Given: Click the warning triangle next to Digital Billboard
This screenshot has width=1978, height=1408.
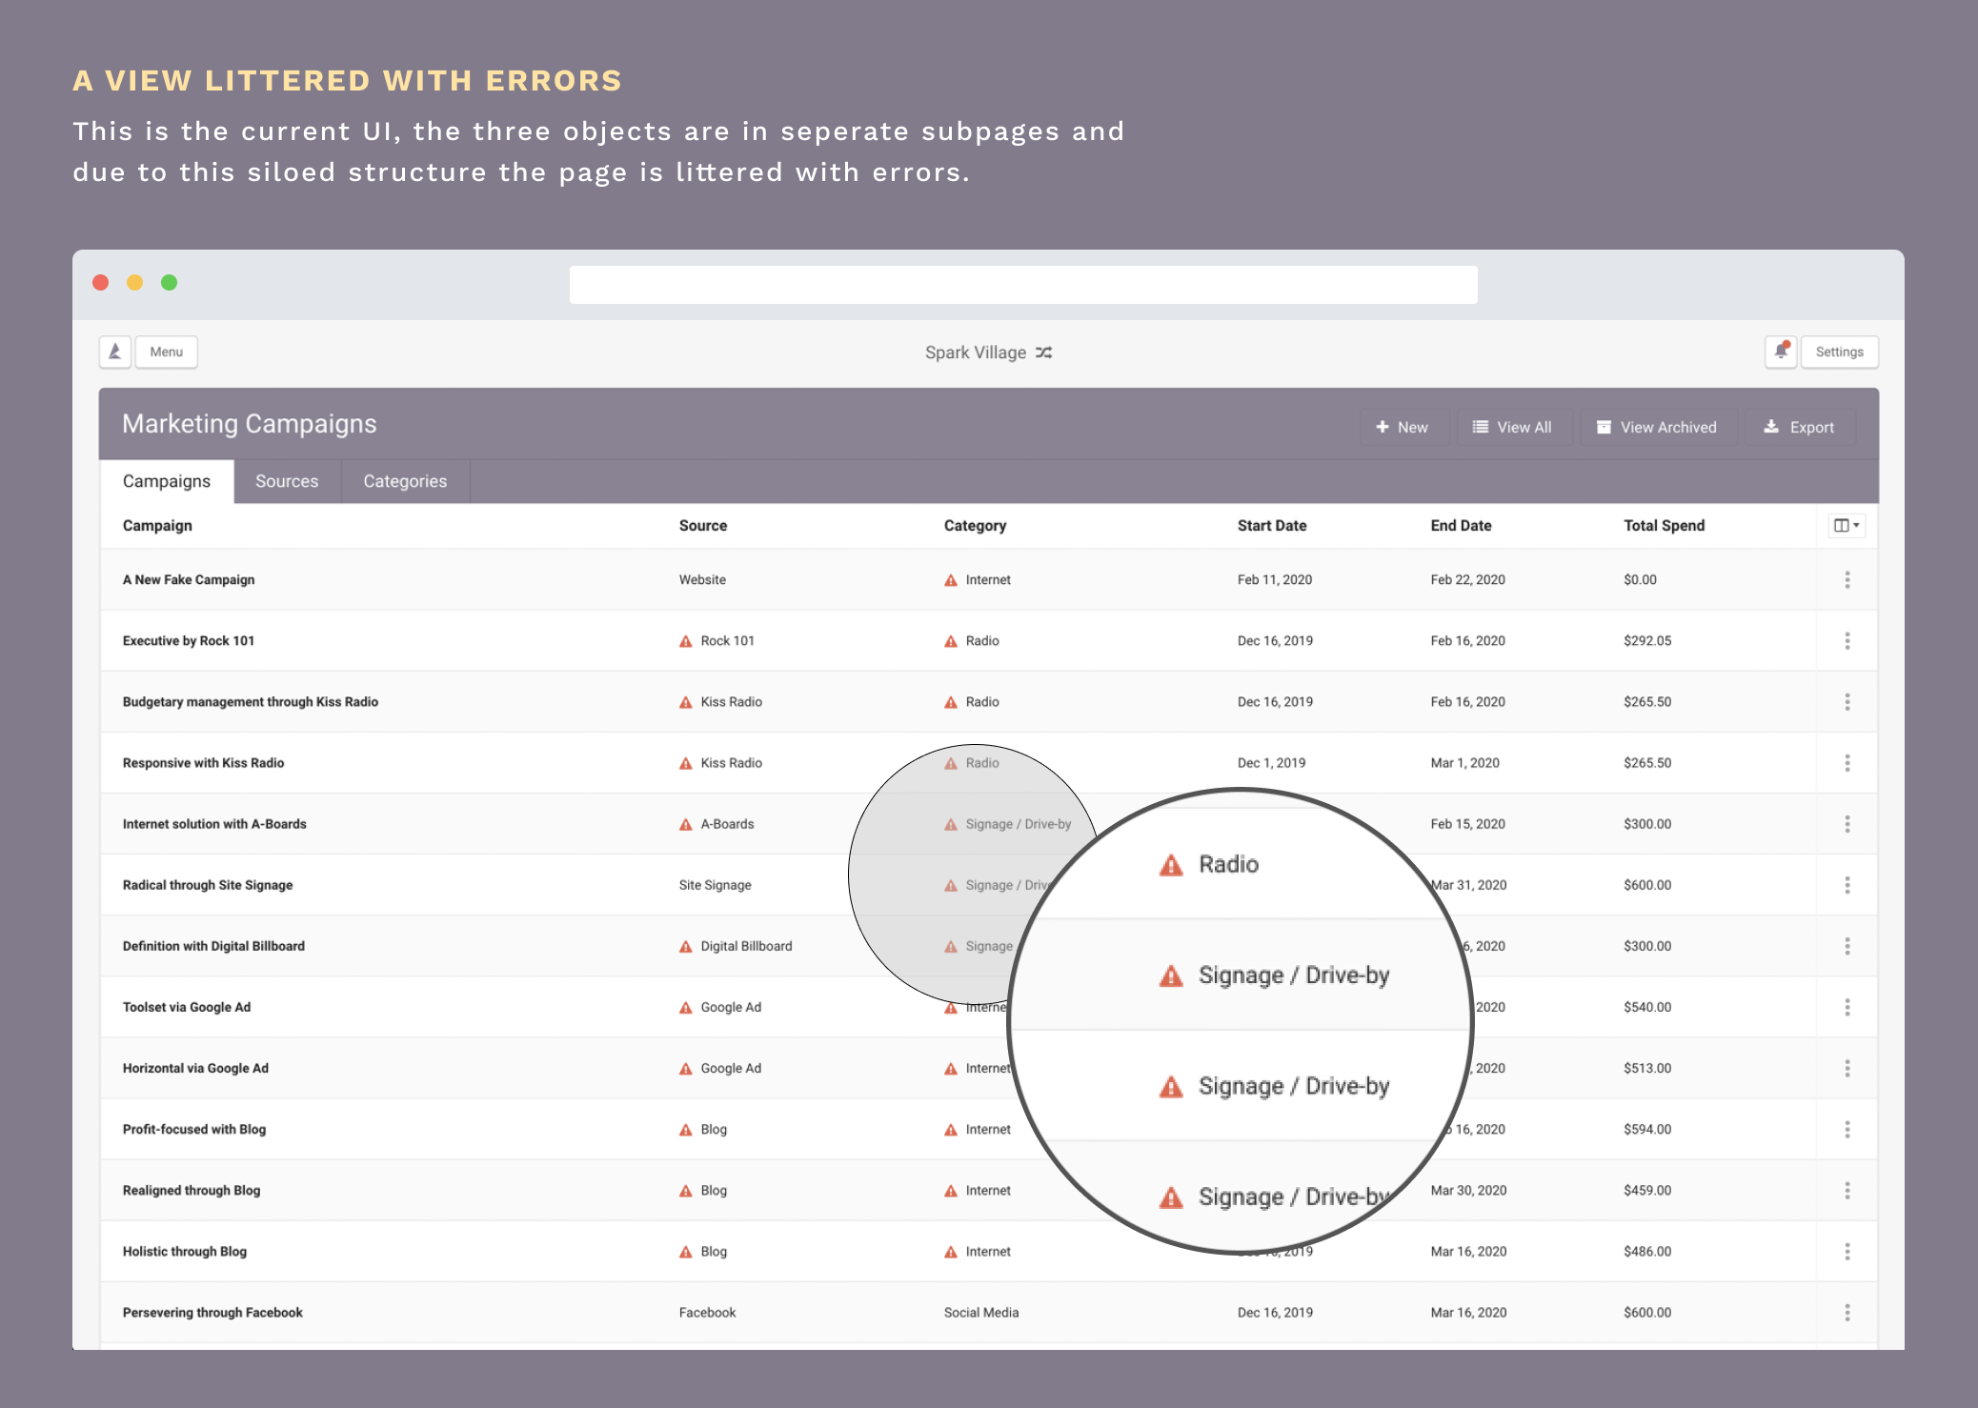Looking at the screenshot, I should (684, 945).
